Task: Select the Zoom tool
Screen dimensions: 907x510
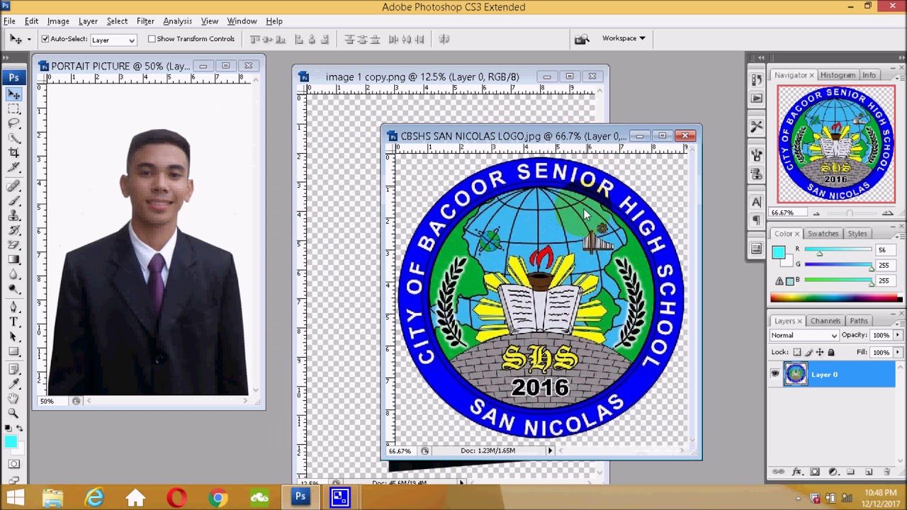Action: click(14, 413)
